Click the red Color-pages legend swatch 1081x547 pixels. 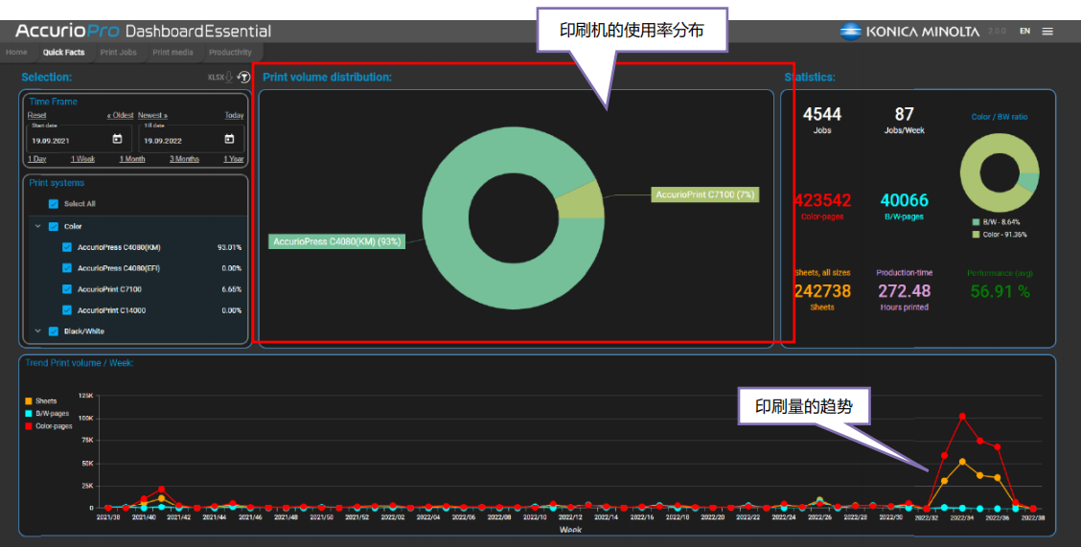click(x=29, y=426)
